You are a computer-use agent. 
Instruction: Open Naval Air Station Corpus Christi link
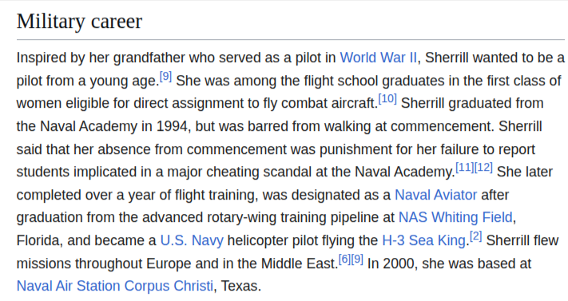pos(115,286)
